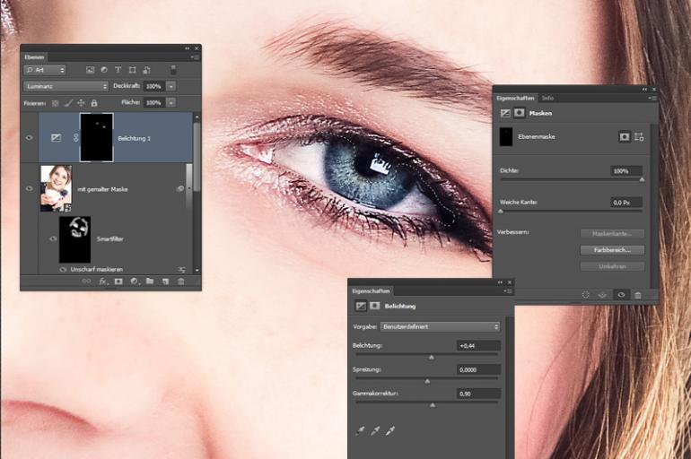
Task: Delete mask trash icon in Masken panel
Action: (x=638, y=295)
